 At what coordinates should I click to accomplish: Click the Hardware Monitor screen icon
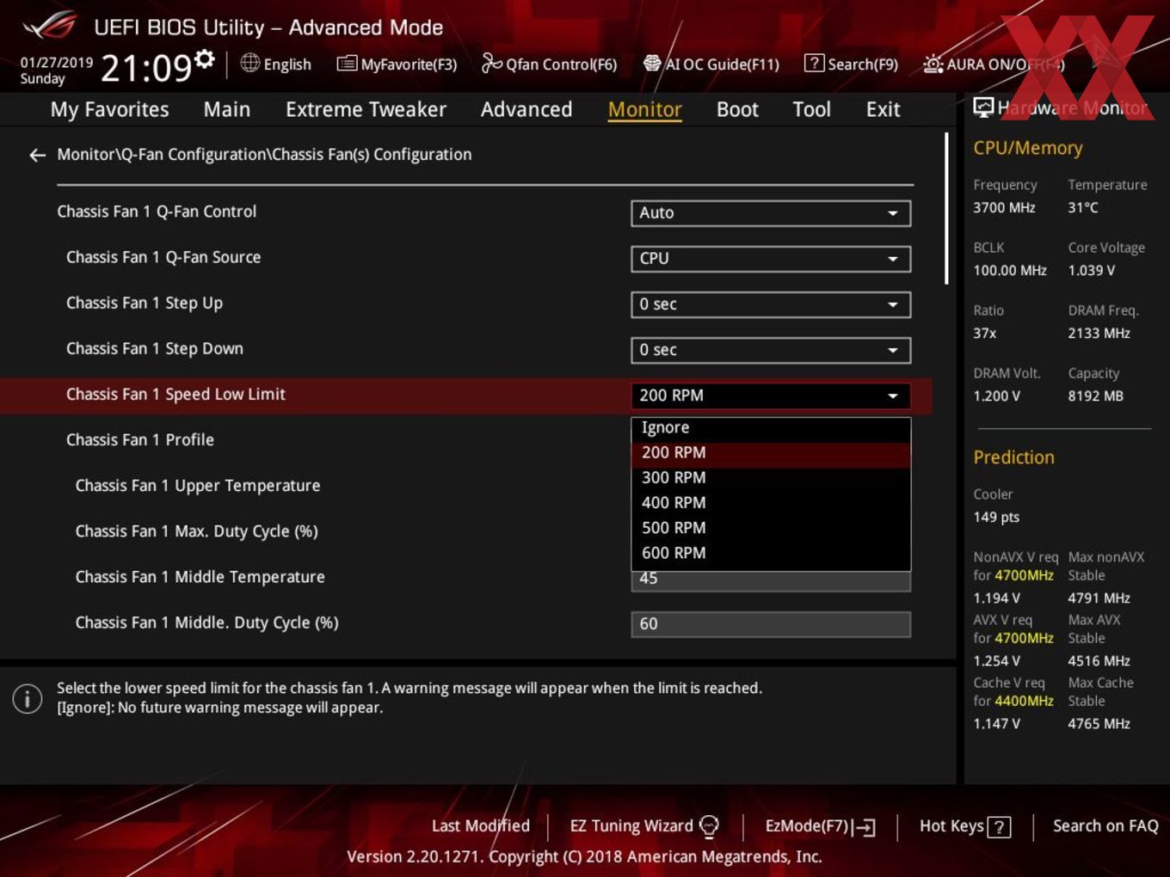click(x=983, y=107)
